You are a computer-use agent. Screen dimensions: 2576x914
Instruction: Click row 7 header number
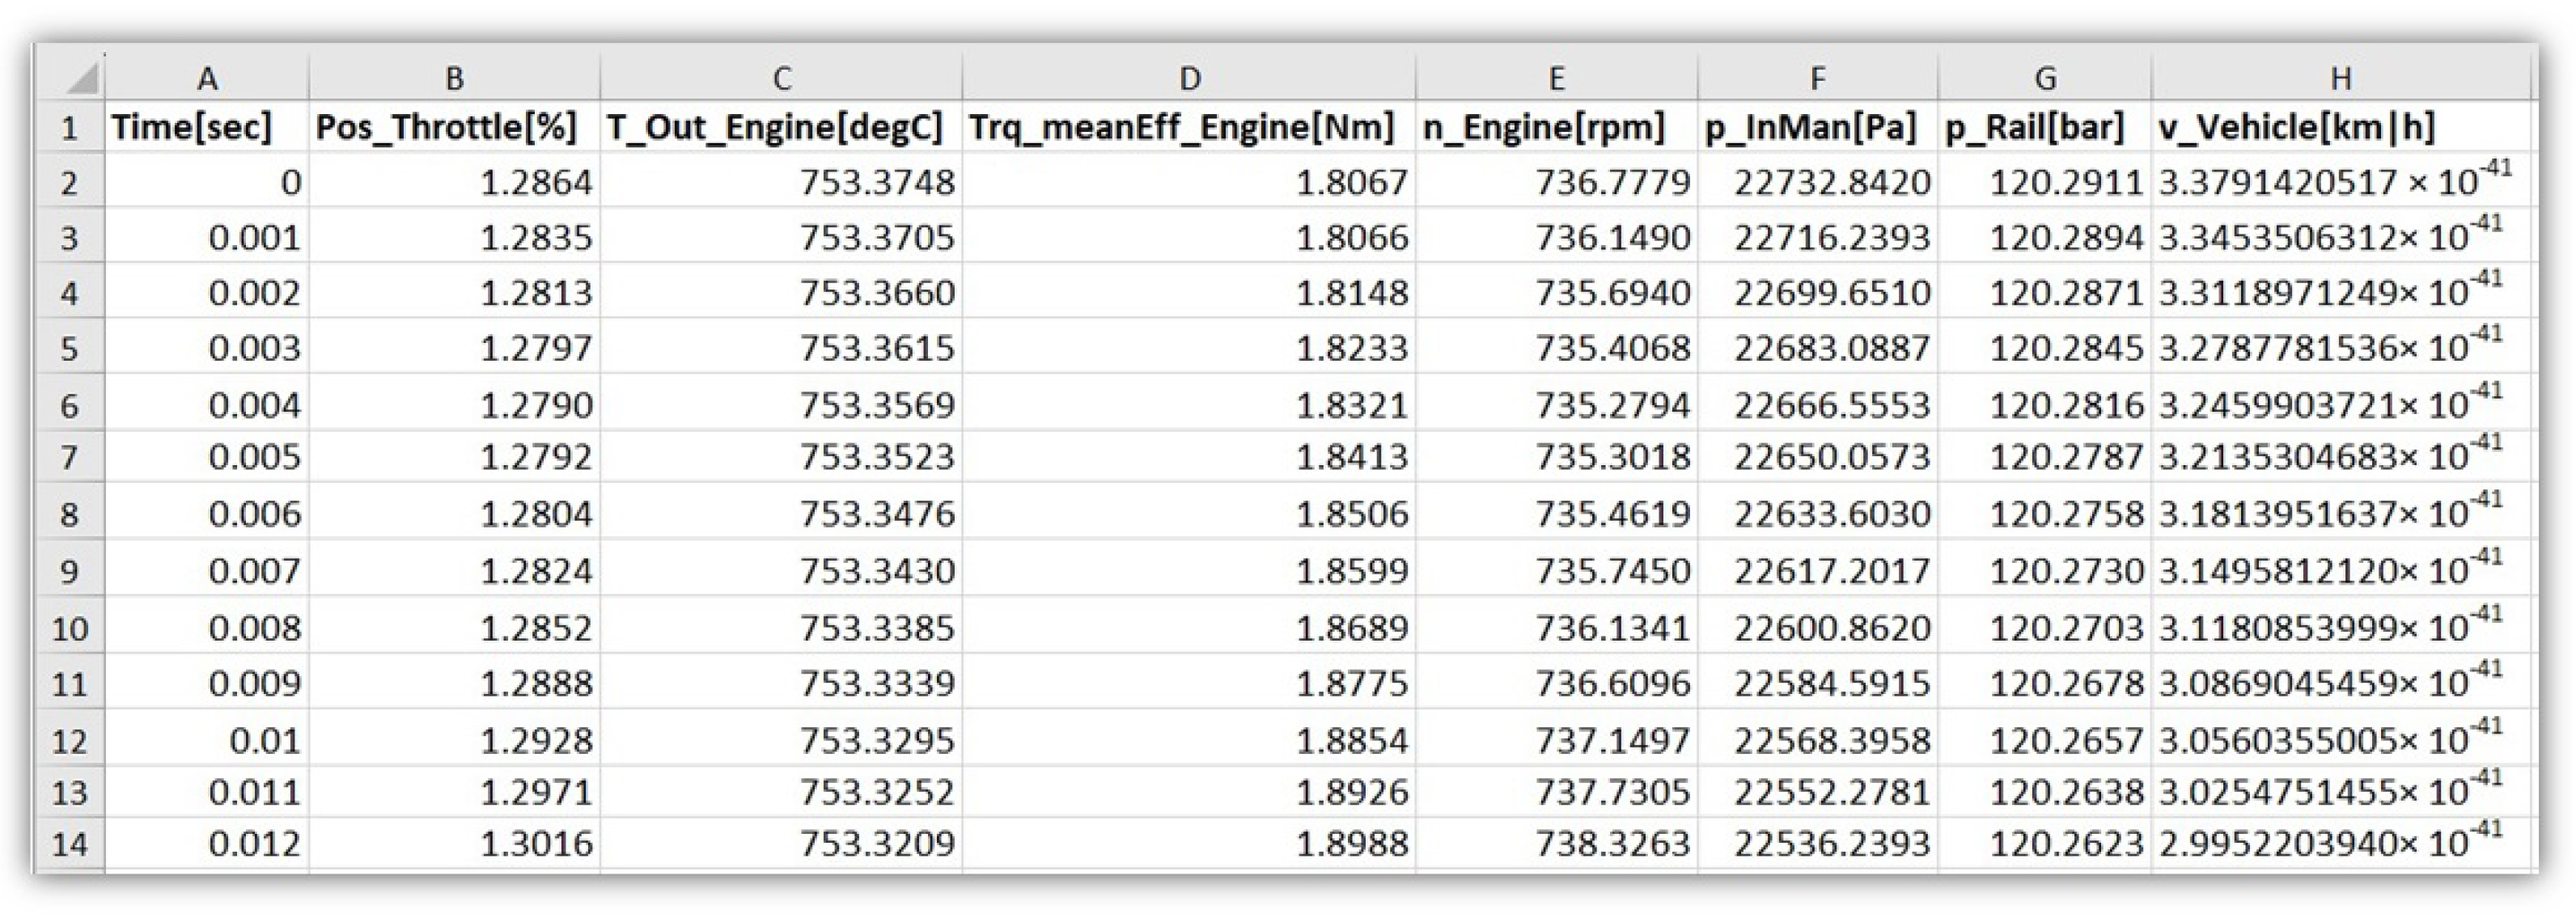tap(69, 457)
